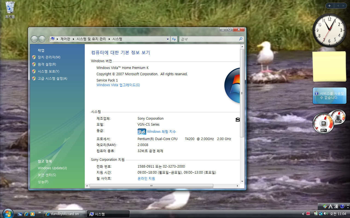Show hidden tray icons arrow
350x218 pixels.
coord(303,214)
